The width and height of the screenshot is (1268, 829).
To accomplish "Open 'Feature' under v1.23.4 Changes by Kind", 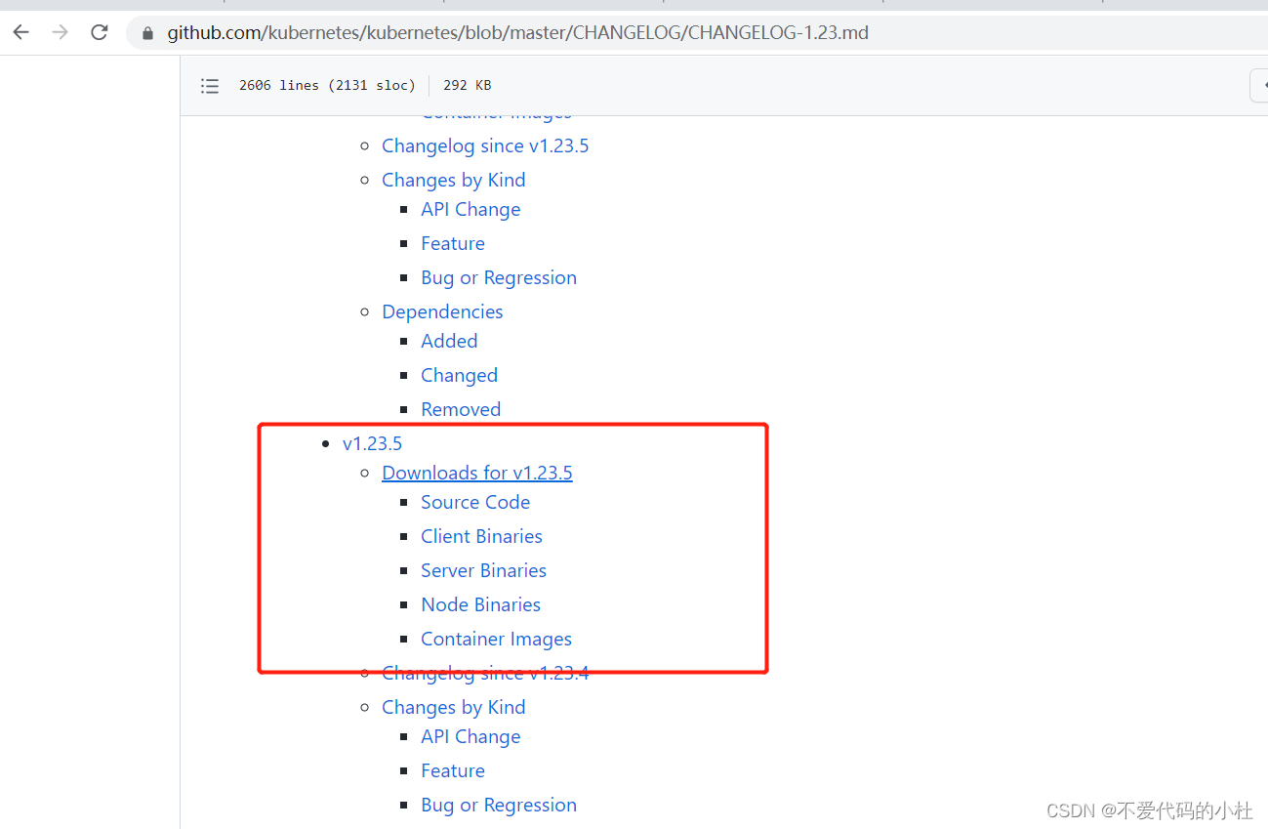I will coord(453,770).
